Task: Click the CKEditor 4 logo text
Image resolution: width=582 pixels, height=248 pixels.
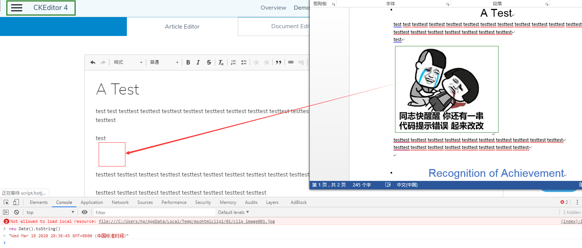Action: tap(50, 8)
